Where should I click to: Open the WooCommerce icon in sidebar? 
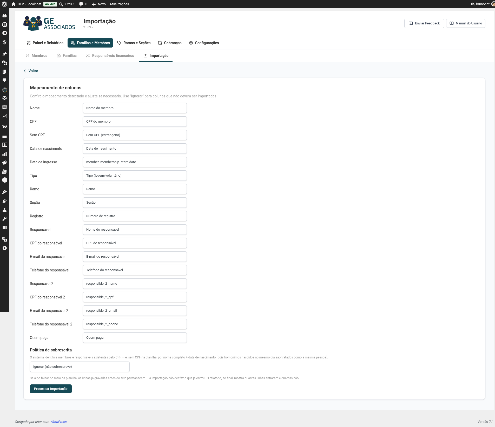click(x=4, y=127)
